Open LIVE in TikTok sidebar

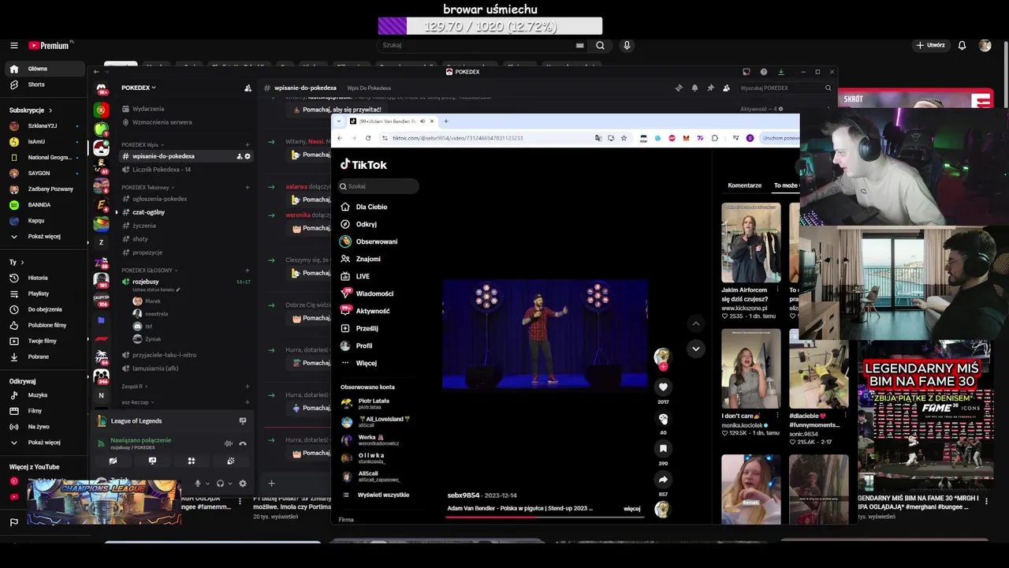[x=356, y=276]
